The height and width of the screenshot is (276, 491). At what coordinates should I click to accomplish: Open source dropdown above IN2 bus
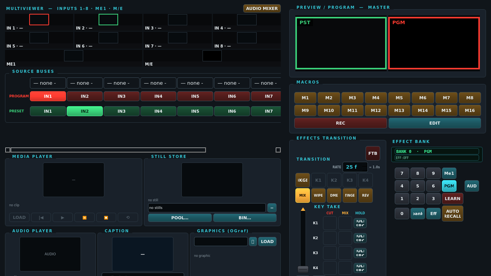(x=85, y=83)
